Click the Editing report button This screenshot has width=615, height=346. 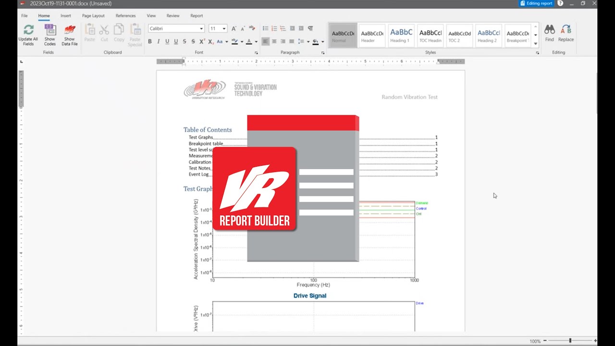point(536,3)
